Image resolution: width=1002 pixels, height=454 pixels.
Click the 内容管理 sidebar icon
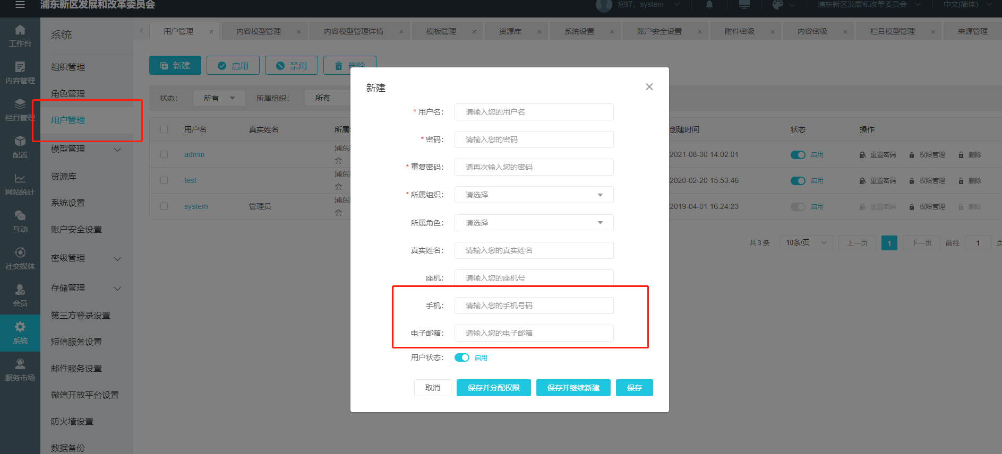20,73
